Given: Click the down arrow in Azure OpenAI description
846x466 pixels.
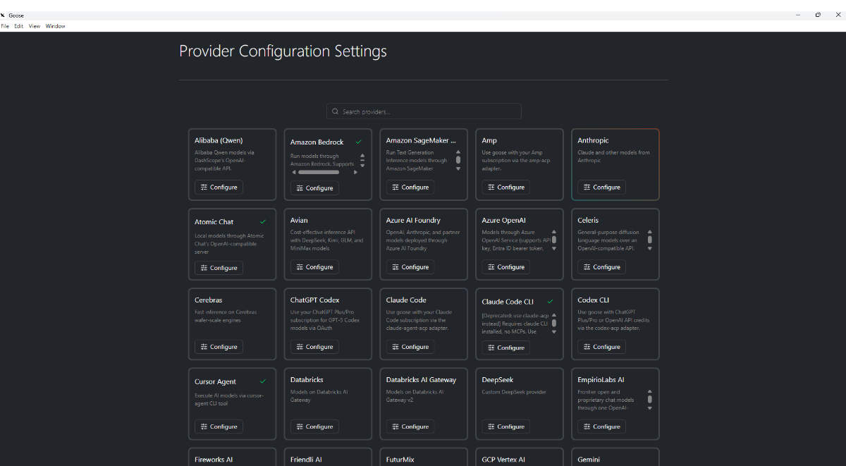Looking at the screenshot, I should pos(554,248).
